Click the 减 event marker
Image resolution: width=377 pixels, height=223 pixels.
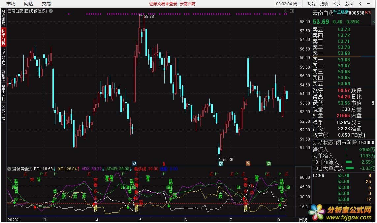click(268, 164)
